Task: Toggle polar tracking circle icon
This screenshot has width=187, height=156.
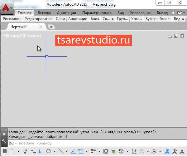Action: pyautogui.click(x=49, y=151)
